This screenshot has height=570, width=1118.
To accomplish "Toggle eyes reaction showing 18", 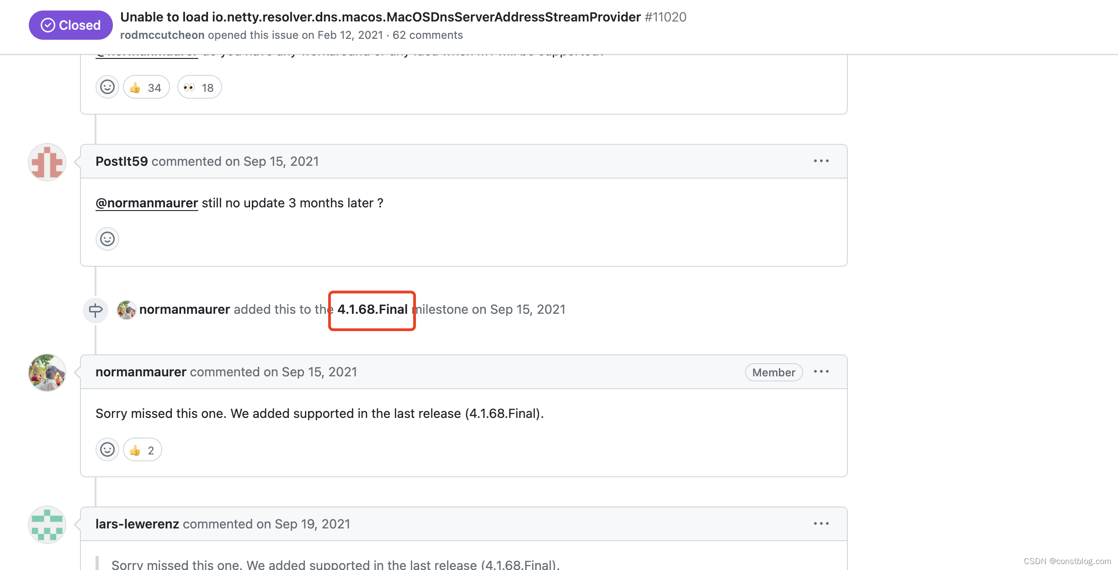I will 199,87.
